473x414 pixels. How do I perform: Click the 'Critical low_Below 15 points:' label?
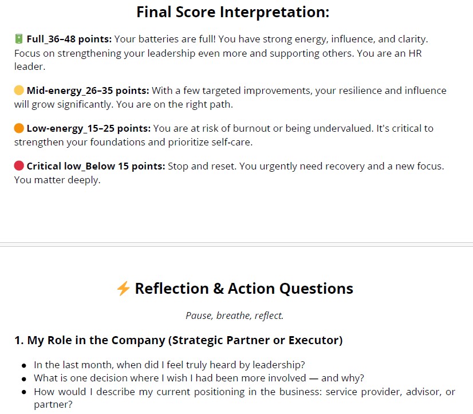click(x=96, y=166)
